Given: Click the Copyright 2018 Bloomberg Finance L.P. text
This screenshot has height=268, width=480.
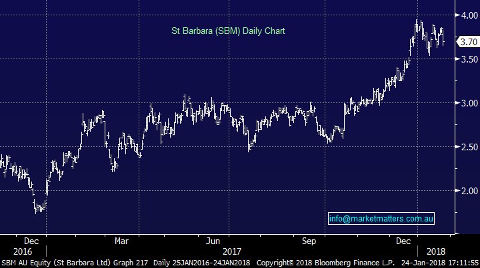Looking at the screenshot, I should tap(326, 263).
